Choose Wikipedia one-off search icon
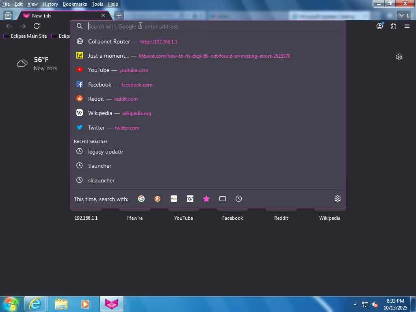This screenshot has width=416, height=312. [190, 199]
